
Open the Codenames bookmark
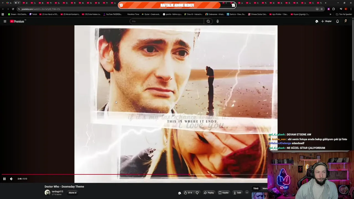click(x=215, y=14)
